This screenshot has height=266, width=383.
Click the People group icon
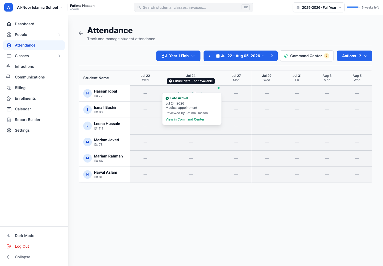pos(9,35)
